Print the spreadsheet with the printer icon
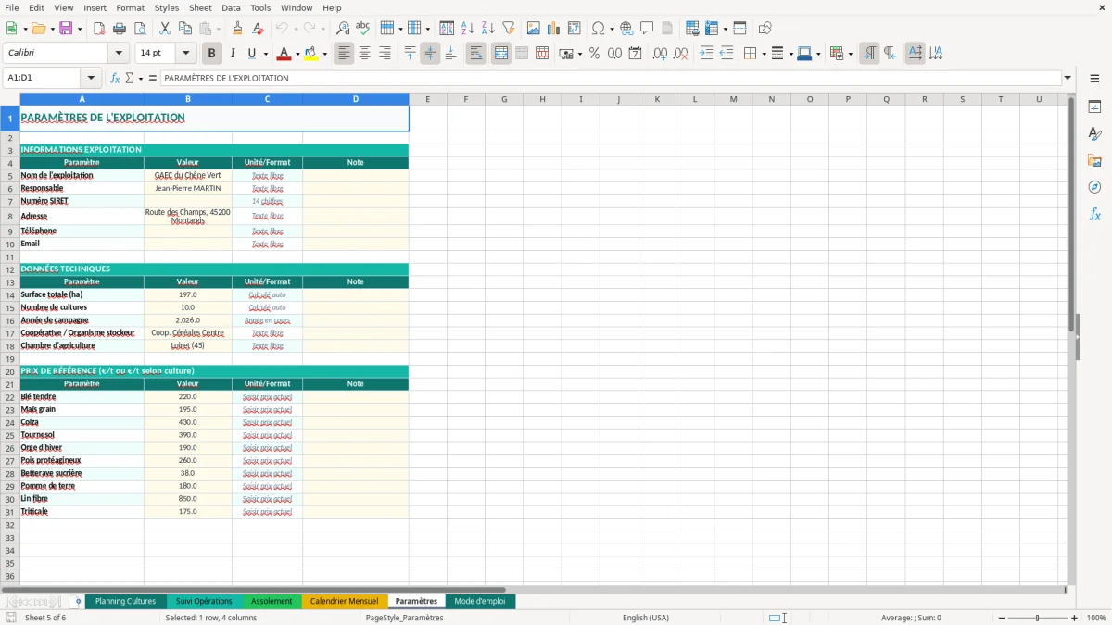The image size is (1112, 625). click(x=120, y=29)
